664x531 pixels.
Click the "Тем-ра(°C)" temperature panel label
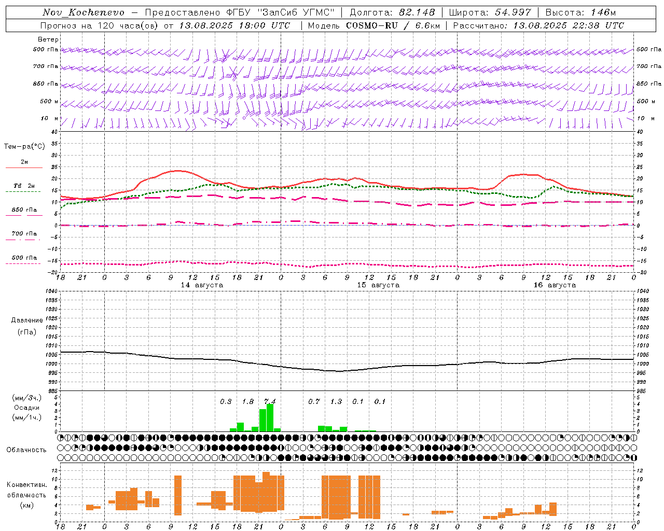24,146
